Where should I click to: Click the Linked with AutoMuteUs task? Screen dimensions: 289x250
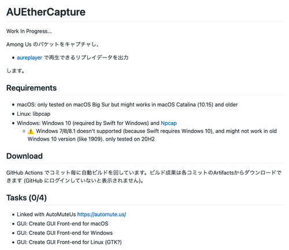[x=72, y=214]
